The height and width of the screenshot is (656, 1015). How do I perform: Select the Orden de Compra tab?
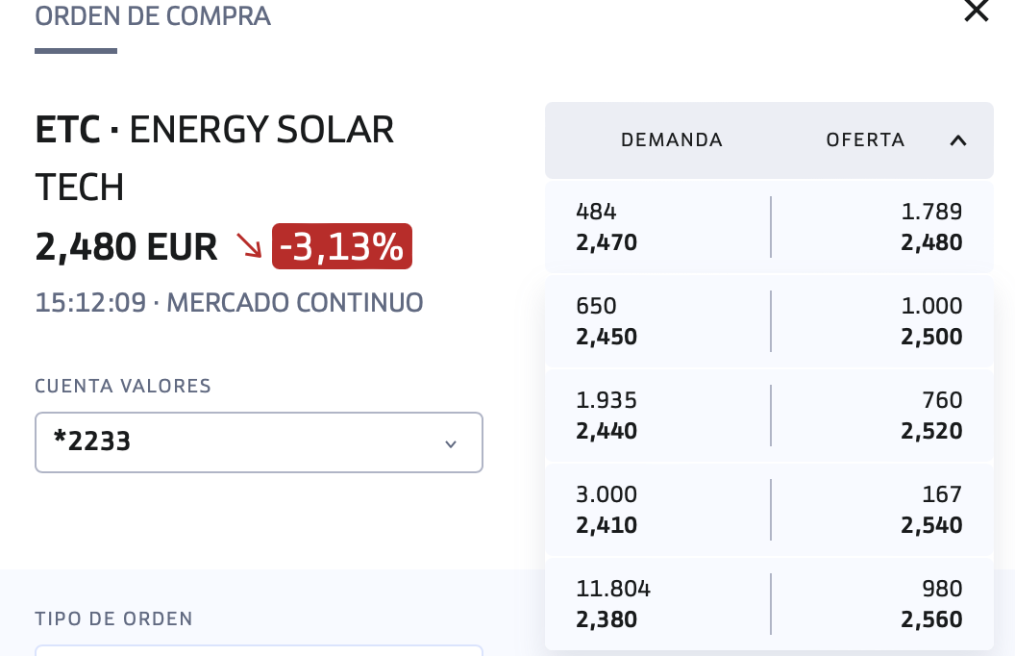(153, 16)
